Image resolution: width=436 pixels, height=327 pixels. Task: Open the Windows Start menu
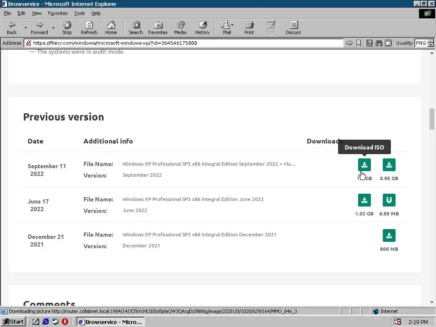tap(13, 322)
